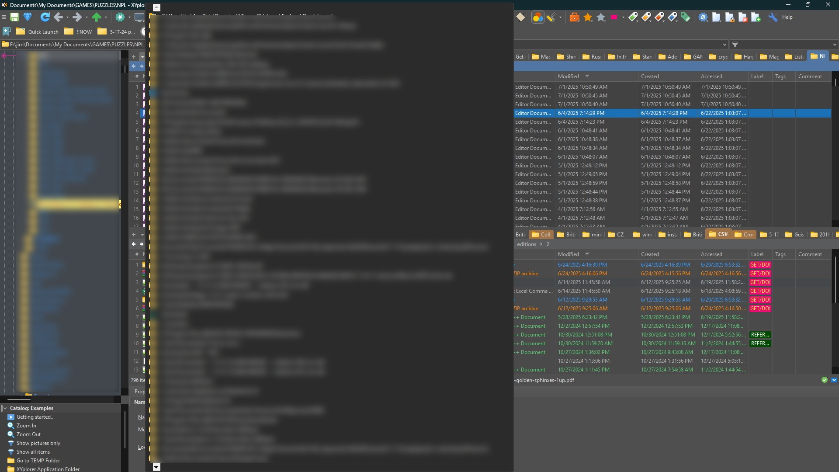
Task: Go up with the green arrow
Action: [97, 17]
